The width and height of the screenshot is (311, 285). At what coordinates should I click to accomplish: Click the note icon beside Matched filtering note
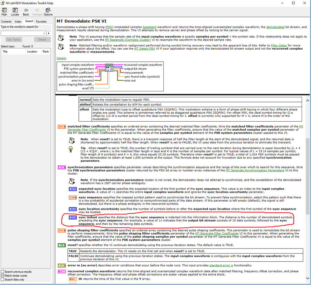tap(61, 47)
